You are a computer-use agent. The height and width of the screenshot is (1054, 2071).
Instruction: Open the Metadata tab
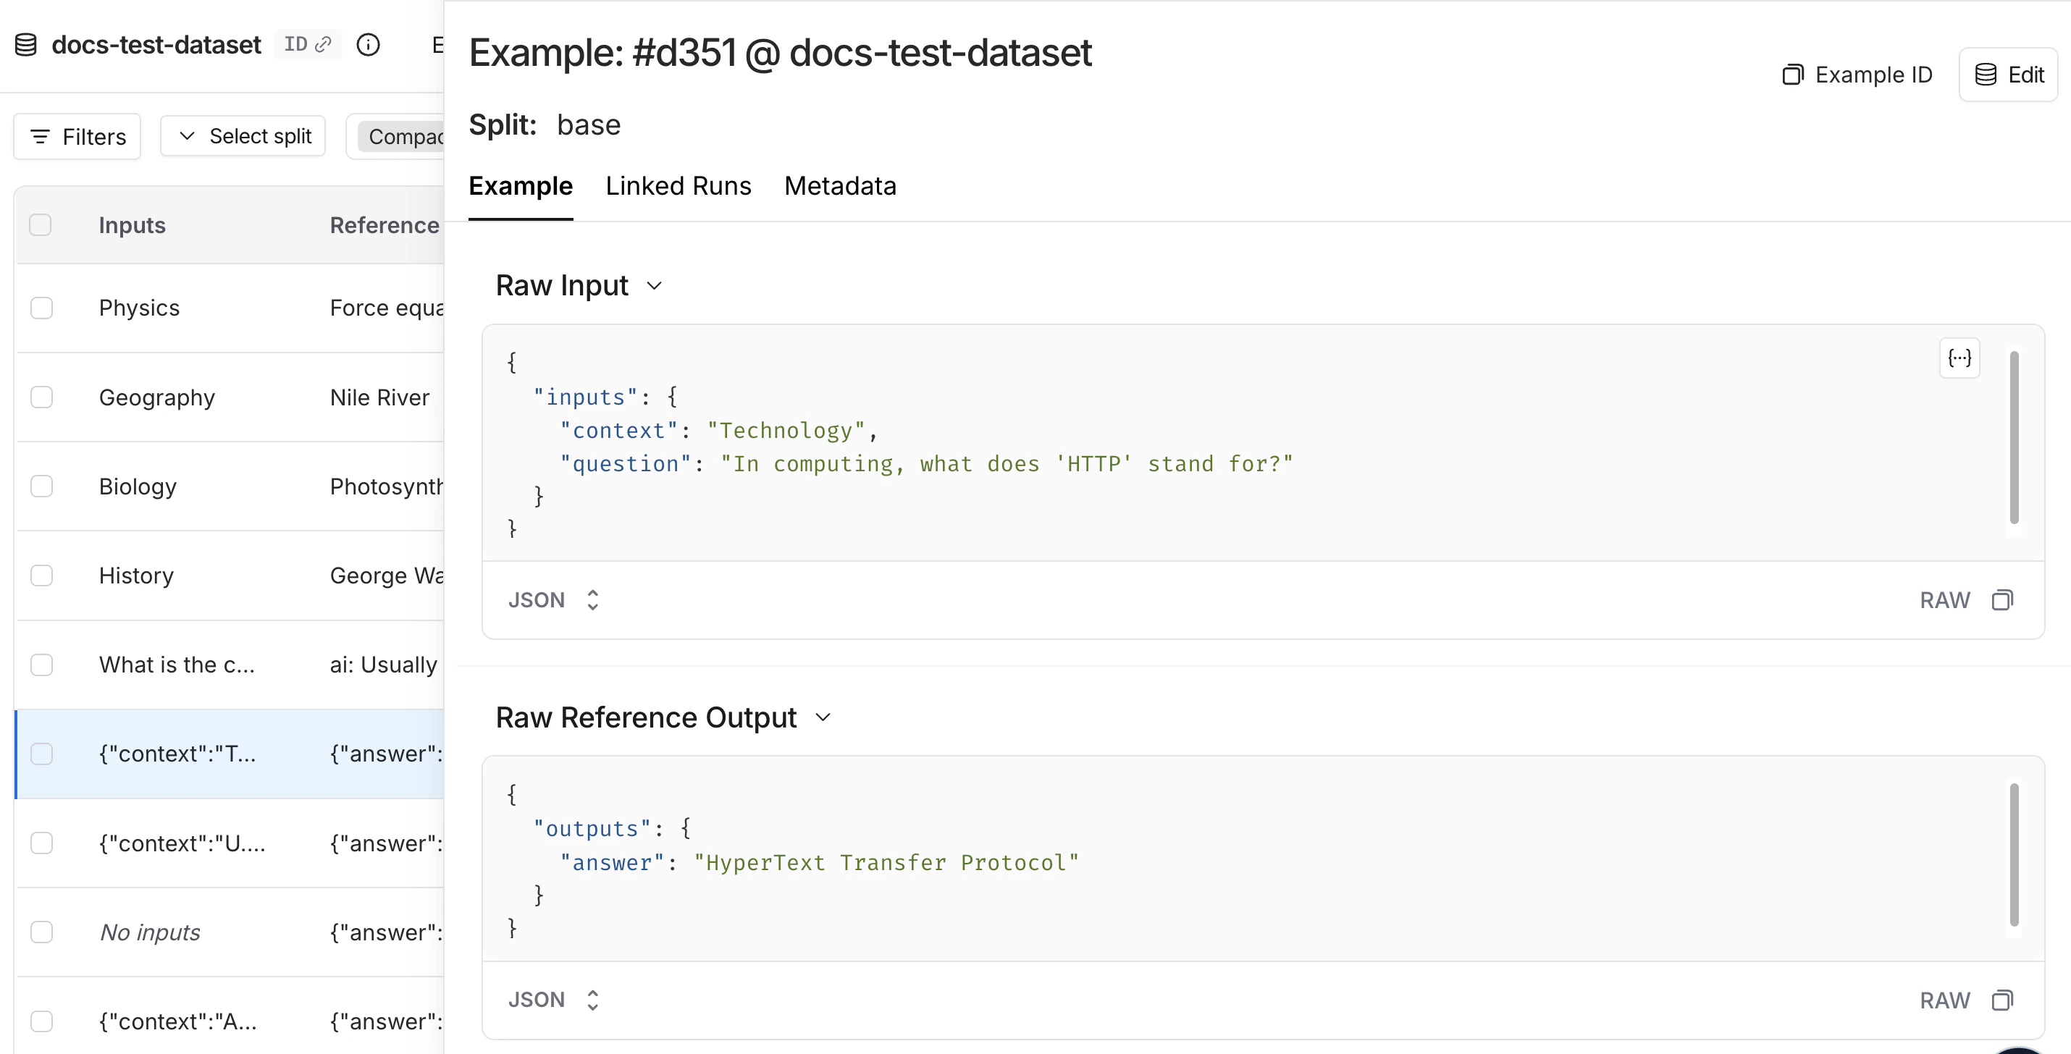click(839, 186)
